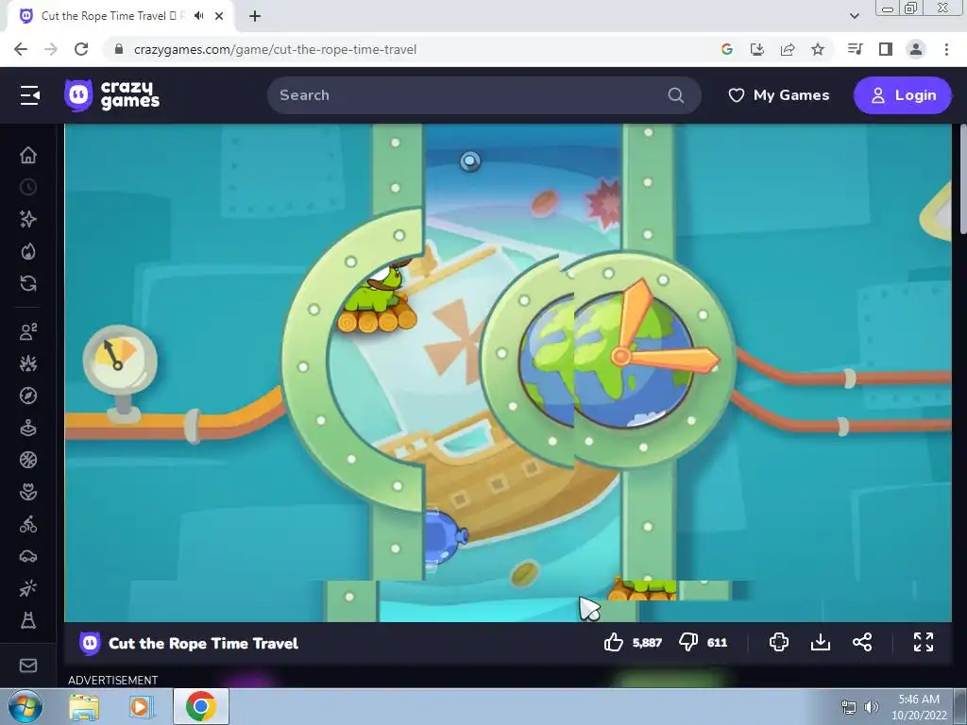Open the taskbar clock showing 5:46 AM
967x725 pixels.
click(919, 707)
